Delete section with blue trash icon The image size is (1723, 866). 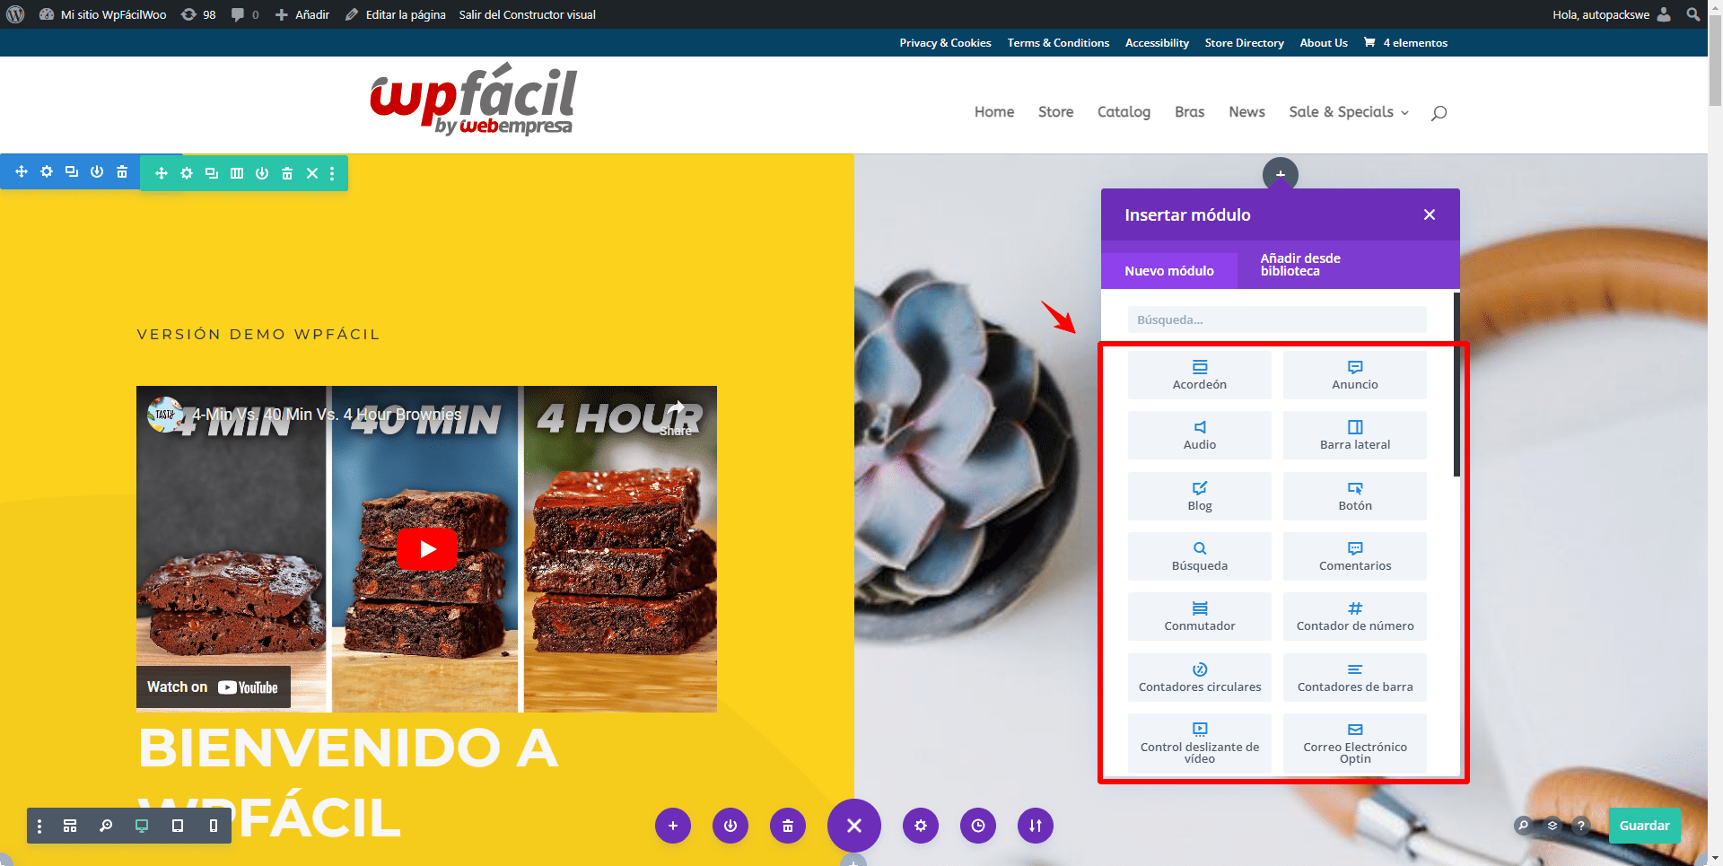[122, 171]
